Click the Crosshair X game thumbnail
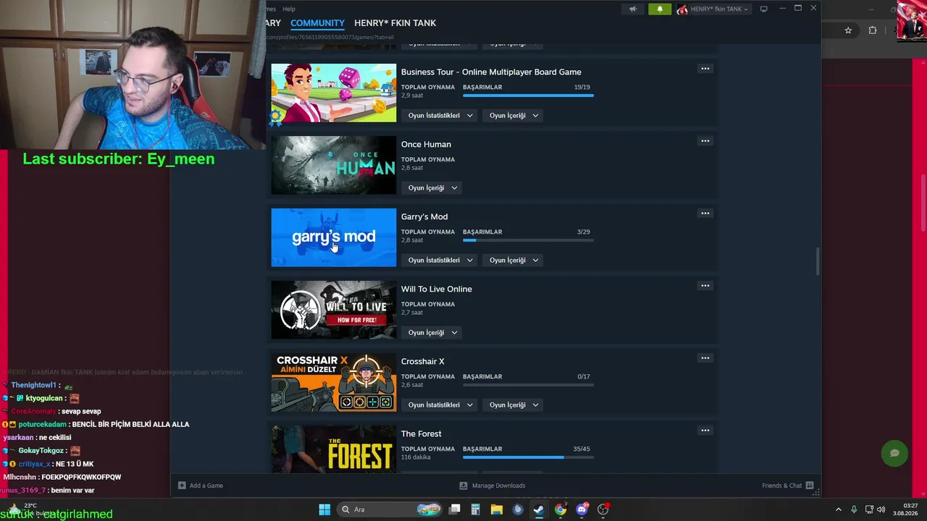 point(334,382)
